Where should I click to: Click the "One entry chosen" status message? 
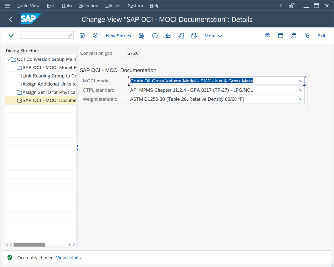[x=35, y=258]
